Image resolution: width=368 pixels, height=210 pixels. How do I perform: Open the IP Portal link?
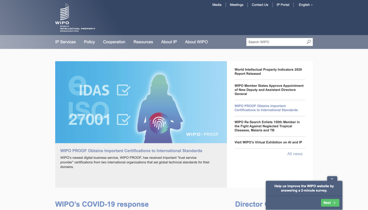[x=283, y=5]
